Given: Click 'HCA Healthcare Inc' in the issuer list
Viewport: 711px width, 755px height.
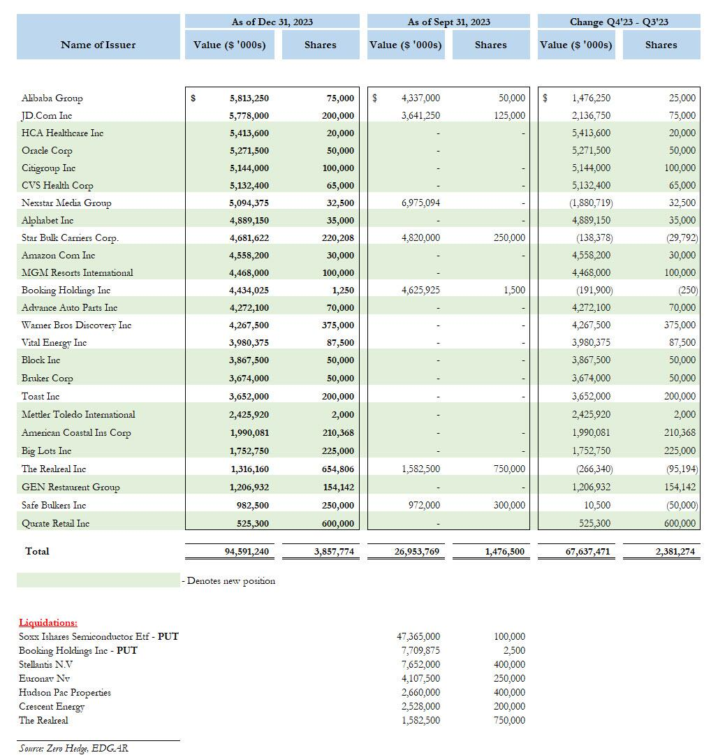Looking at the screenshot, I should pos(63,133).
